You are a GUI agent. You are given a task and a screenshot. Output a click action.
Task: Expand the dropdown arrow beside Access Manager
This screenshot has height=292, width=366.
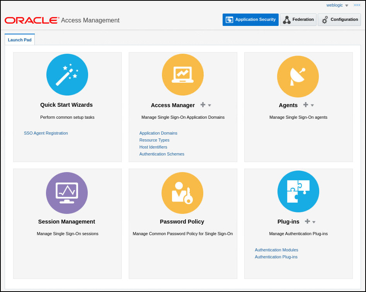209,105
